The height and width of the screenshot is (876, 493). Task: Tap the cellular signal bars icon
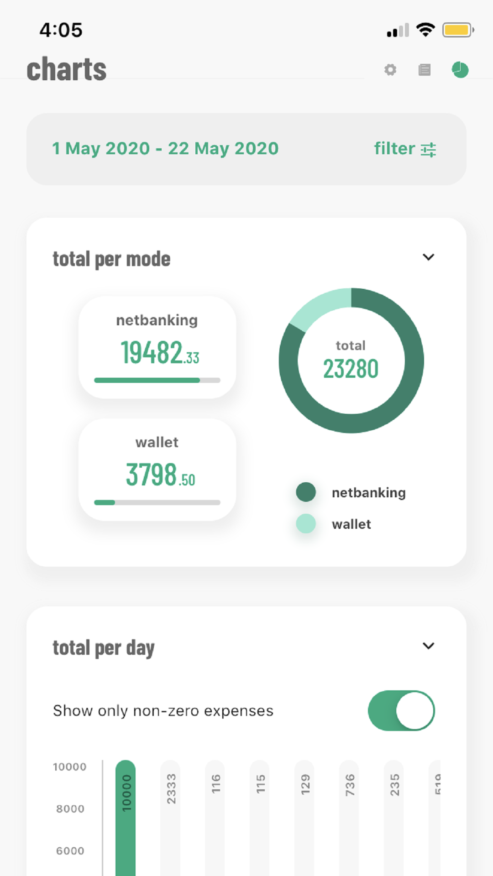(398, 31)
